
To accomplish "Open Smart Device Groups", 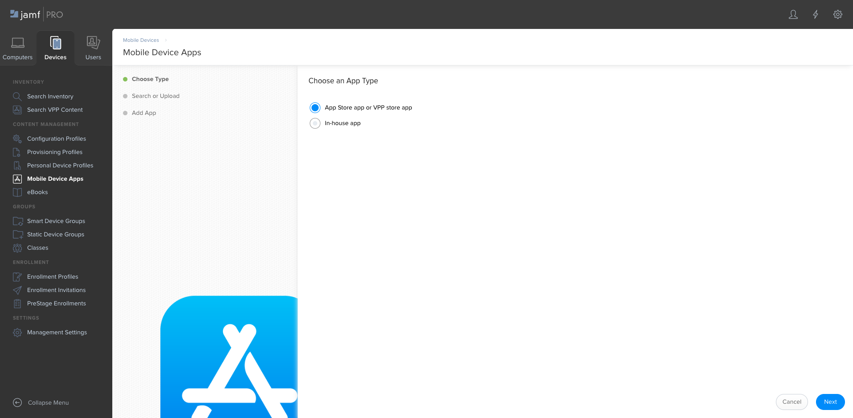I will 56,221.
